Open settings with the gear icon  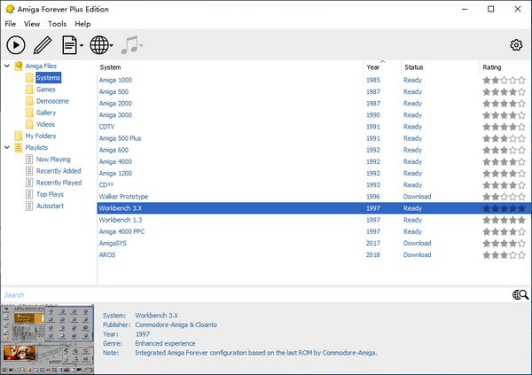tap(516, 45)
